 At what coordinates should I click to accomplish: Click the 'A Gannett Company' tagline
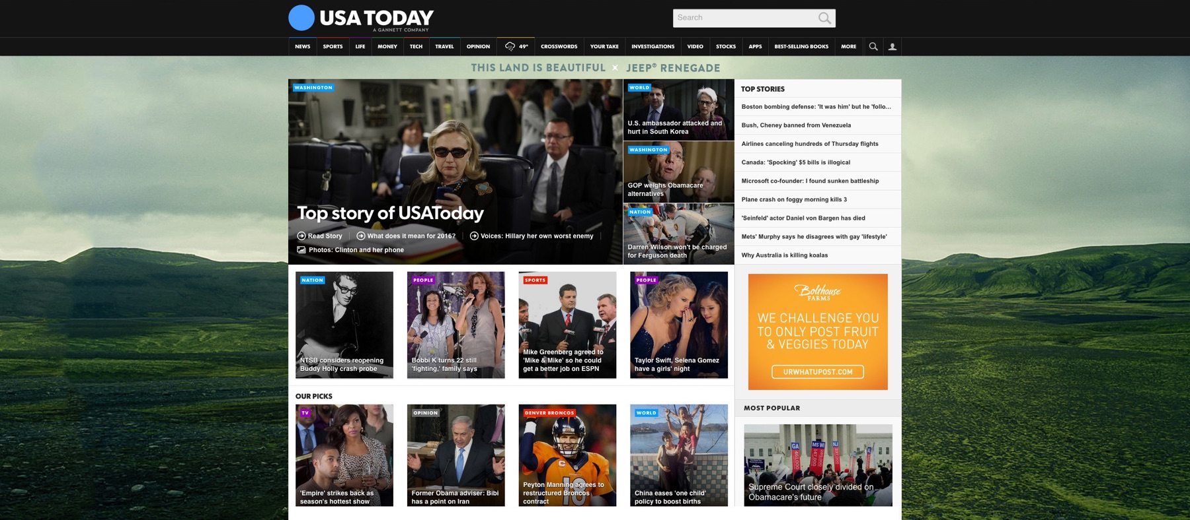tap(401, 30)
